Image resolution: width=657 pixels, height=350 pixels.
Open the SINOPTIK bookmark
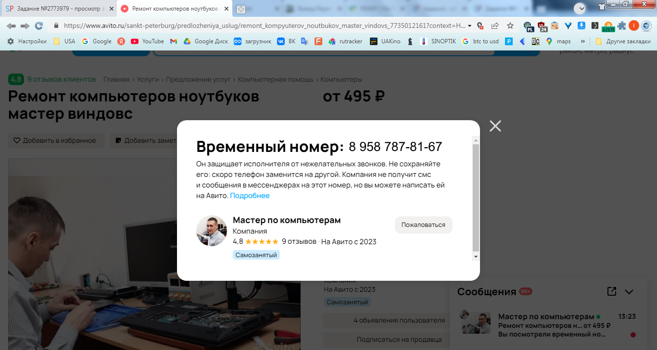[438, 41]
